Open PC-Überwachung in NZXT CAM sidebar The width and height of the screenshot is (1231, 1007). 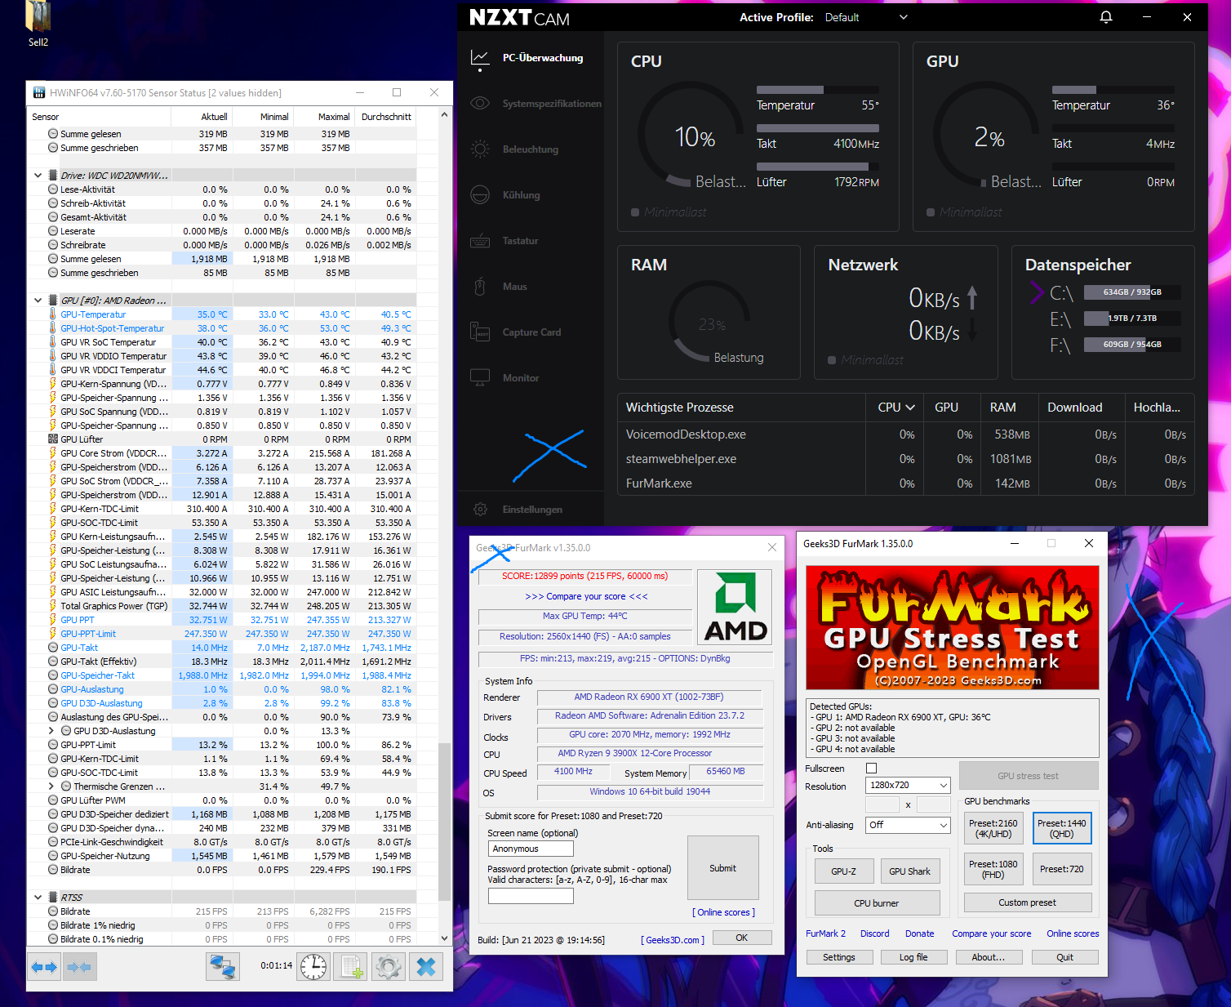click(x=543, y=58)
